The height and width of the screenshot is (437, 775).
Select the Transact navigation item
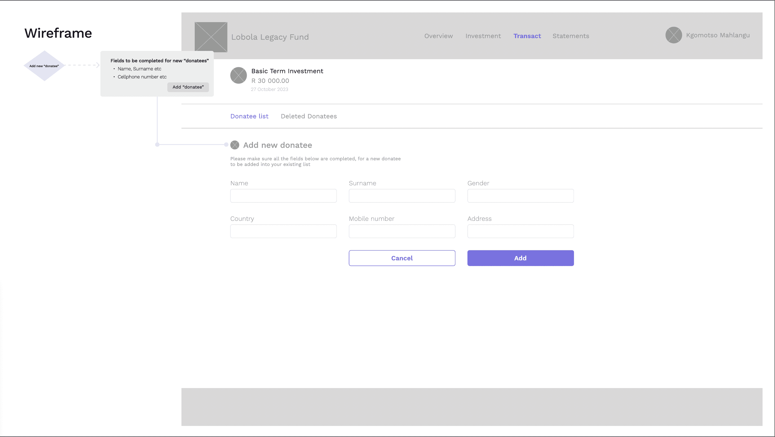[x=527, y=36]
